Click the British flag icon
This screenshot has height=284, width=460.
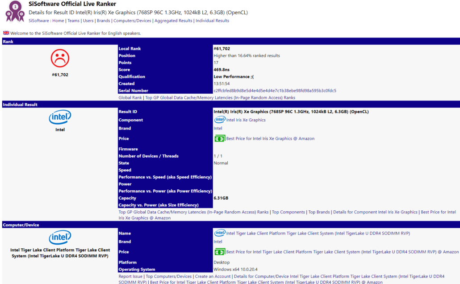pyautogui.click(x=5, y=33)
